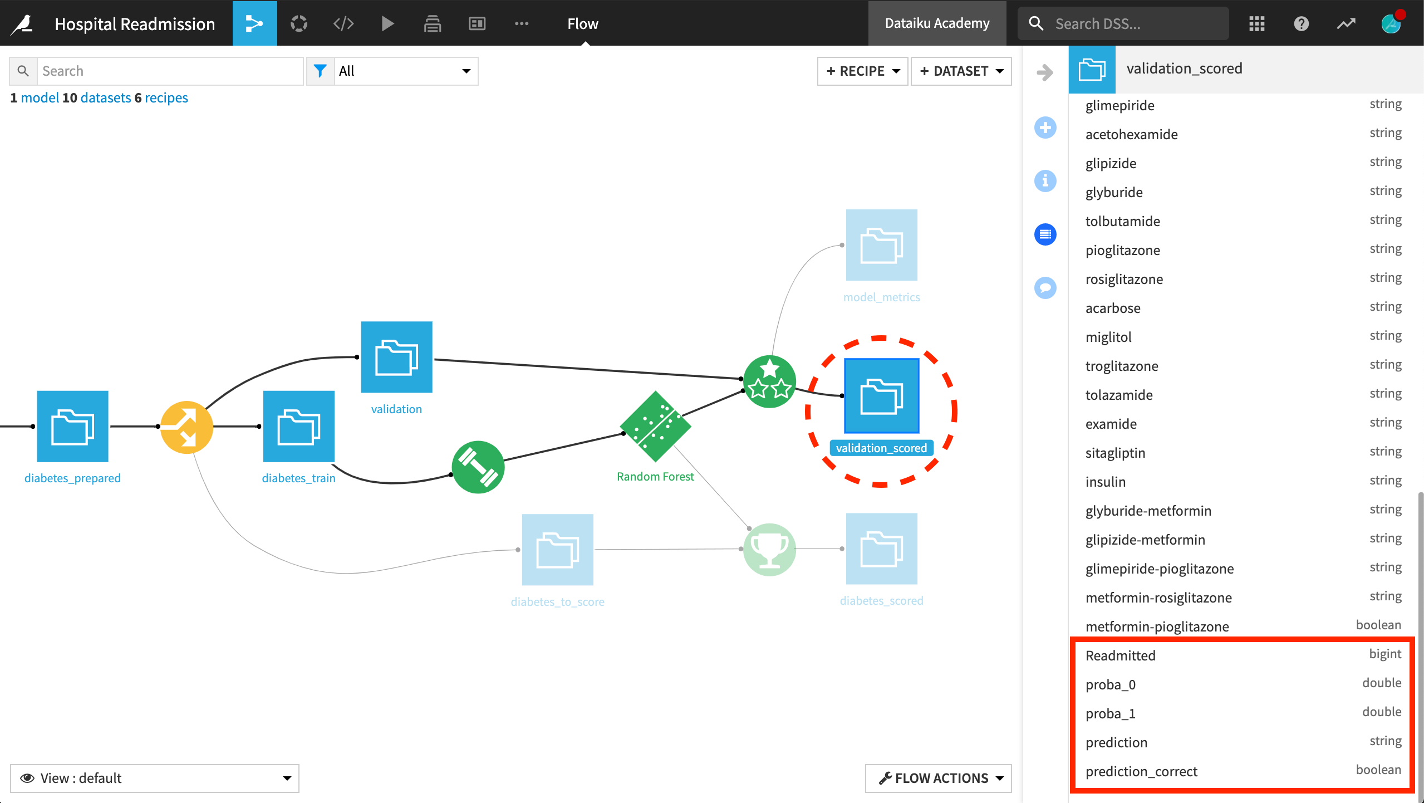Open the Notebooks code icon

(x=343, y=23)
